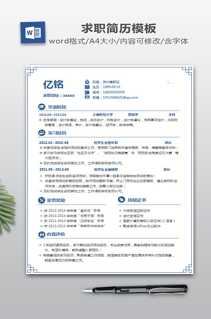Image resolution: width=211 pixels, height=319 pixels.
Task: Click 上海财经大学 school name
Action: (103, 115)
